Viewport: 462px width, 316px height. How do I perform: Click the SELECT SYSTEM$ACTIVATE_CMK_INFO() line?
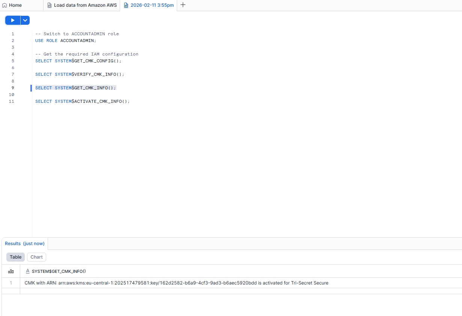coord(83,101)
